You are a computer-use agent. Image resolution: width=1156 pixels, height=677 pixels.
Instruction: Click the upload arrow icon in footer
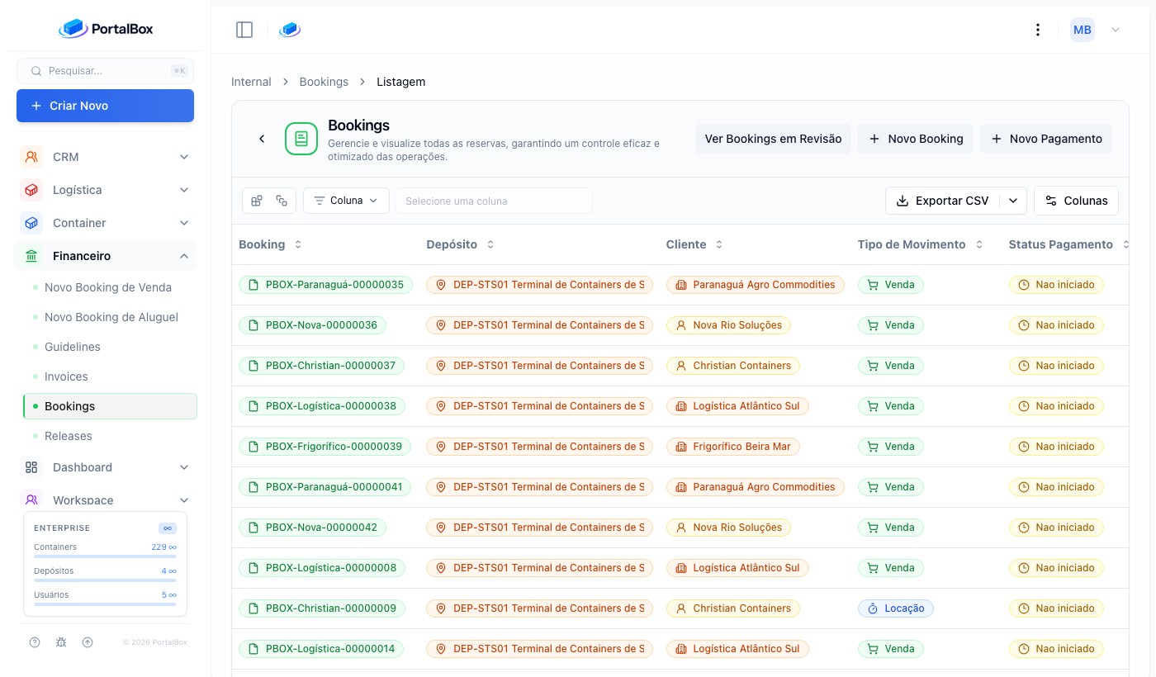point(88,642)
